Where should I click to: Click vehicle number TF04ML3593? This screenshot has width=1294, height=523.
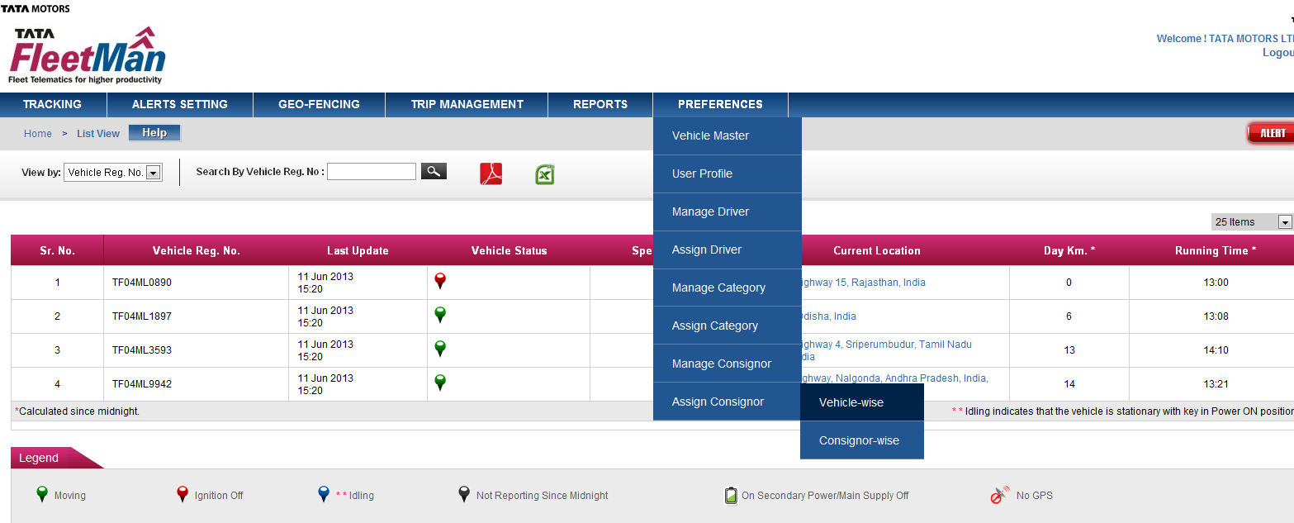(142, 350)
